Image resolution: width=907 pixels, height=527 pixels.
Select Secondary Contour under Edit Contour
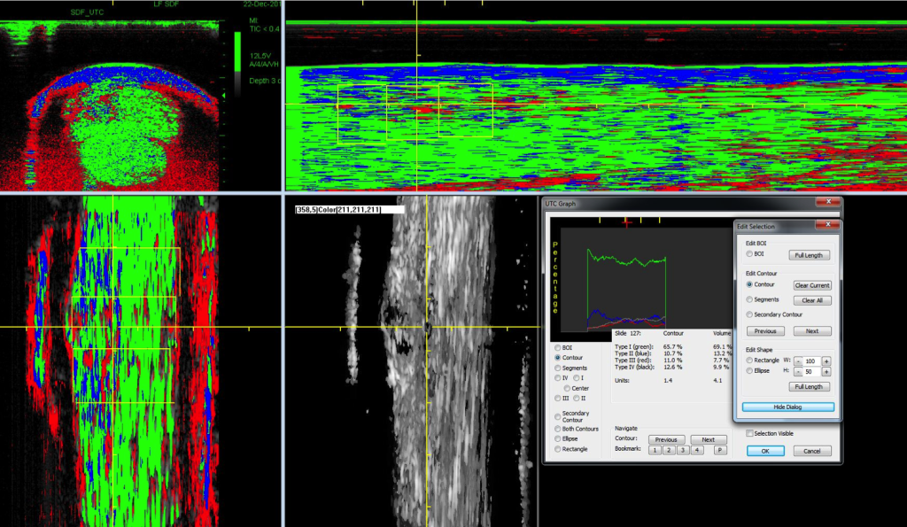750,314
